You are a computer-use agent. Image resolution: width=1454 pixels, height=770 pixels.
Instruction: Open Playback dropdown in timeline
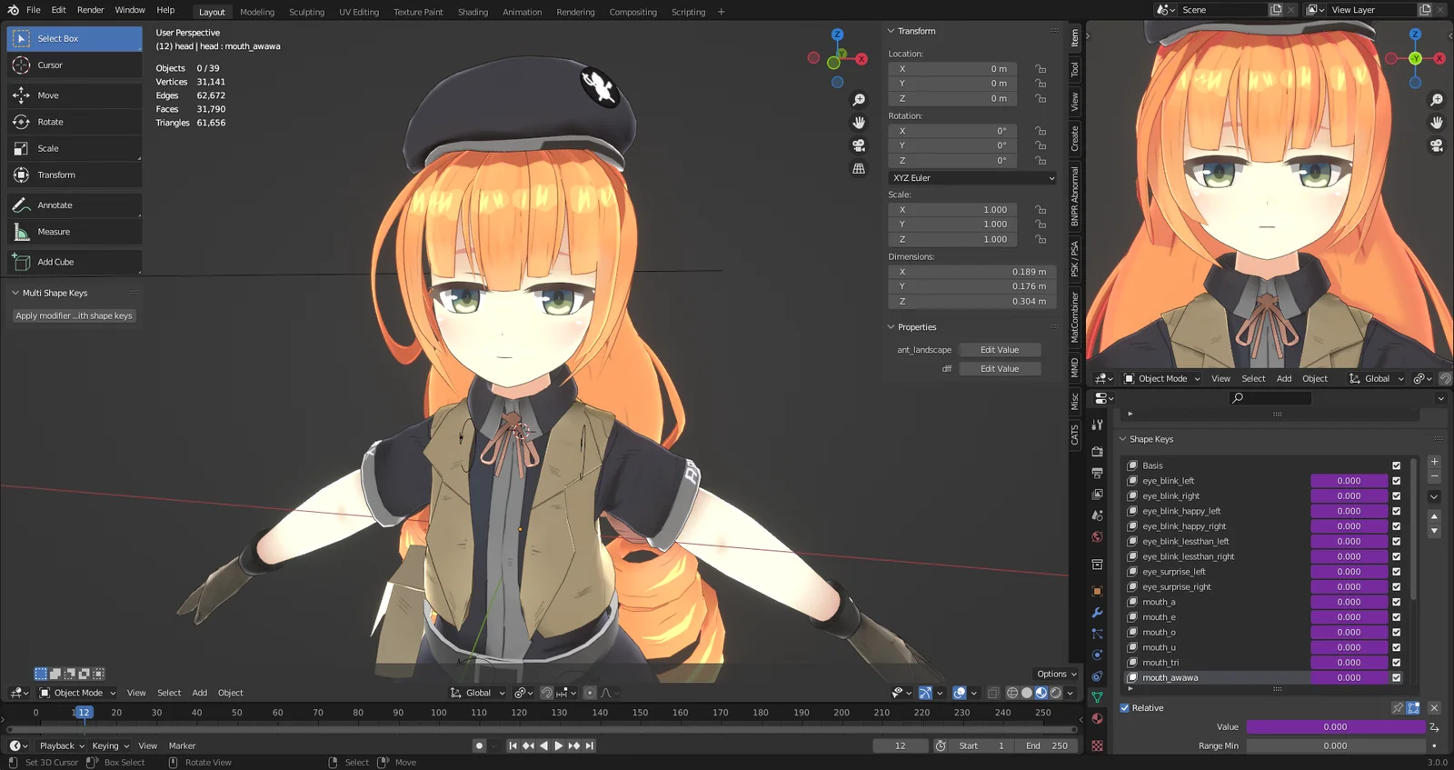(62, 745)
